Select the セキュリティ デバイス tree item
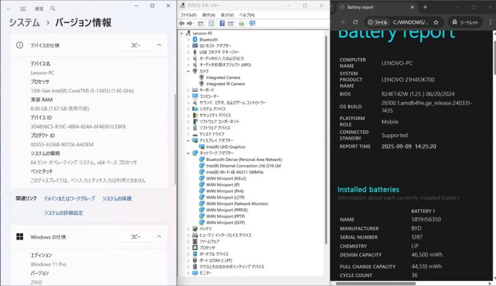This screenshot has width=496, height=286. point(215,115)
